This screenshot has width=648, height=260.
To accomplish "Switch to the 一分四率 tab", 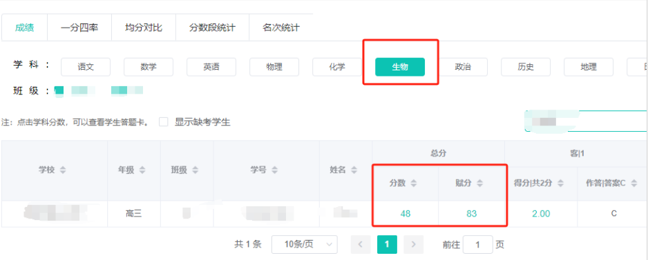I will click(x=79, y=28).
